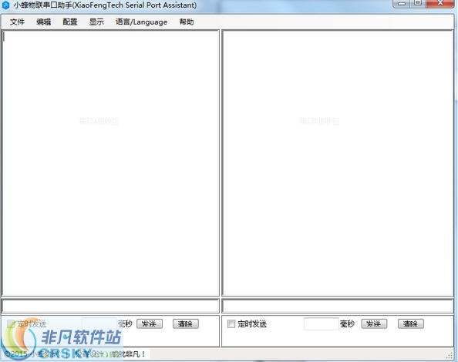Open the 显示 menu
The height and width of the screenshot is (362, 458).
pos(96,22)
